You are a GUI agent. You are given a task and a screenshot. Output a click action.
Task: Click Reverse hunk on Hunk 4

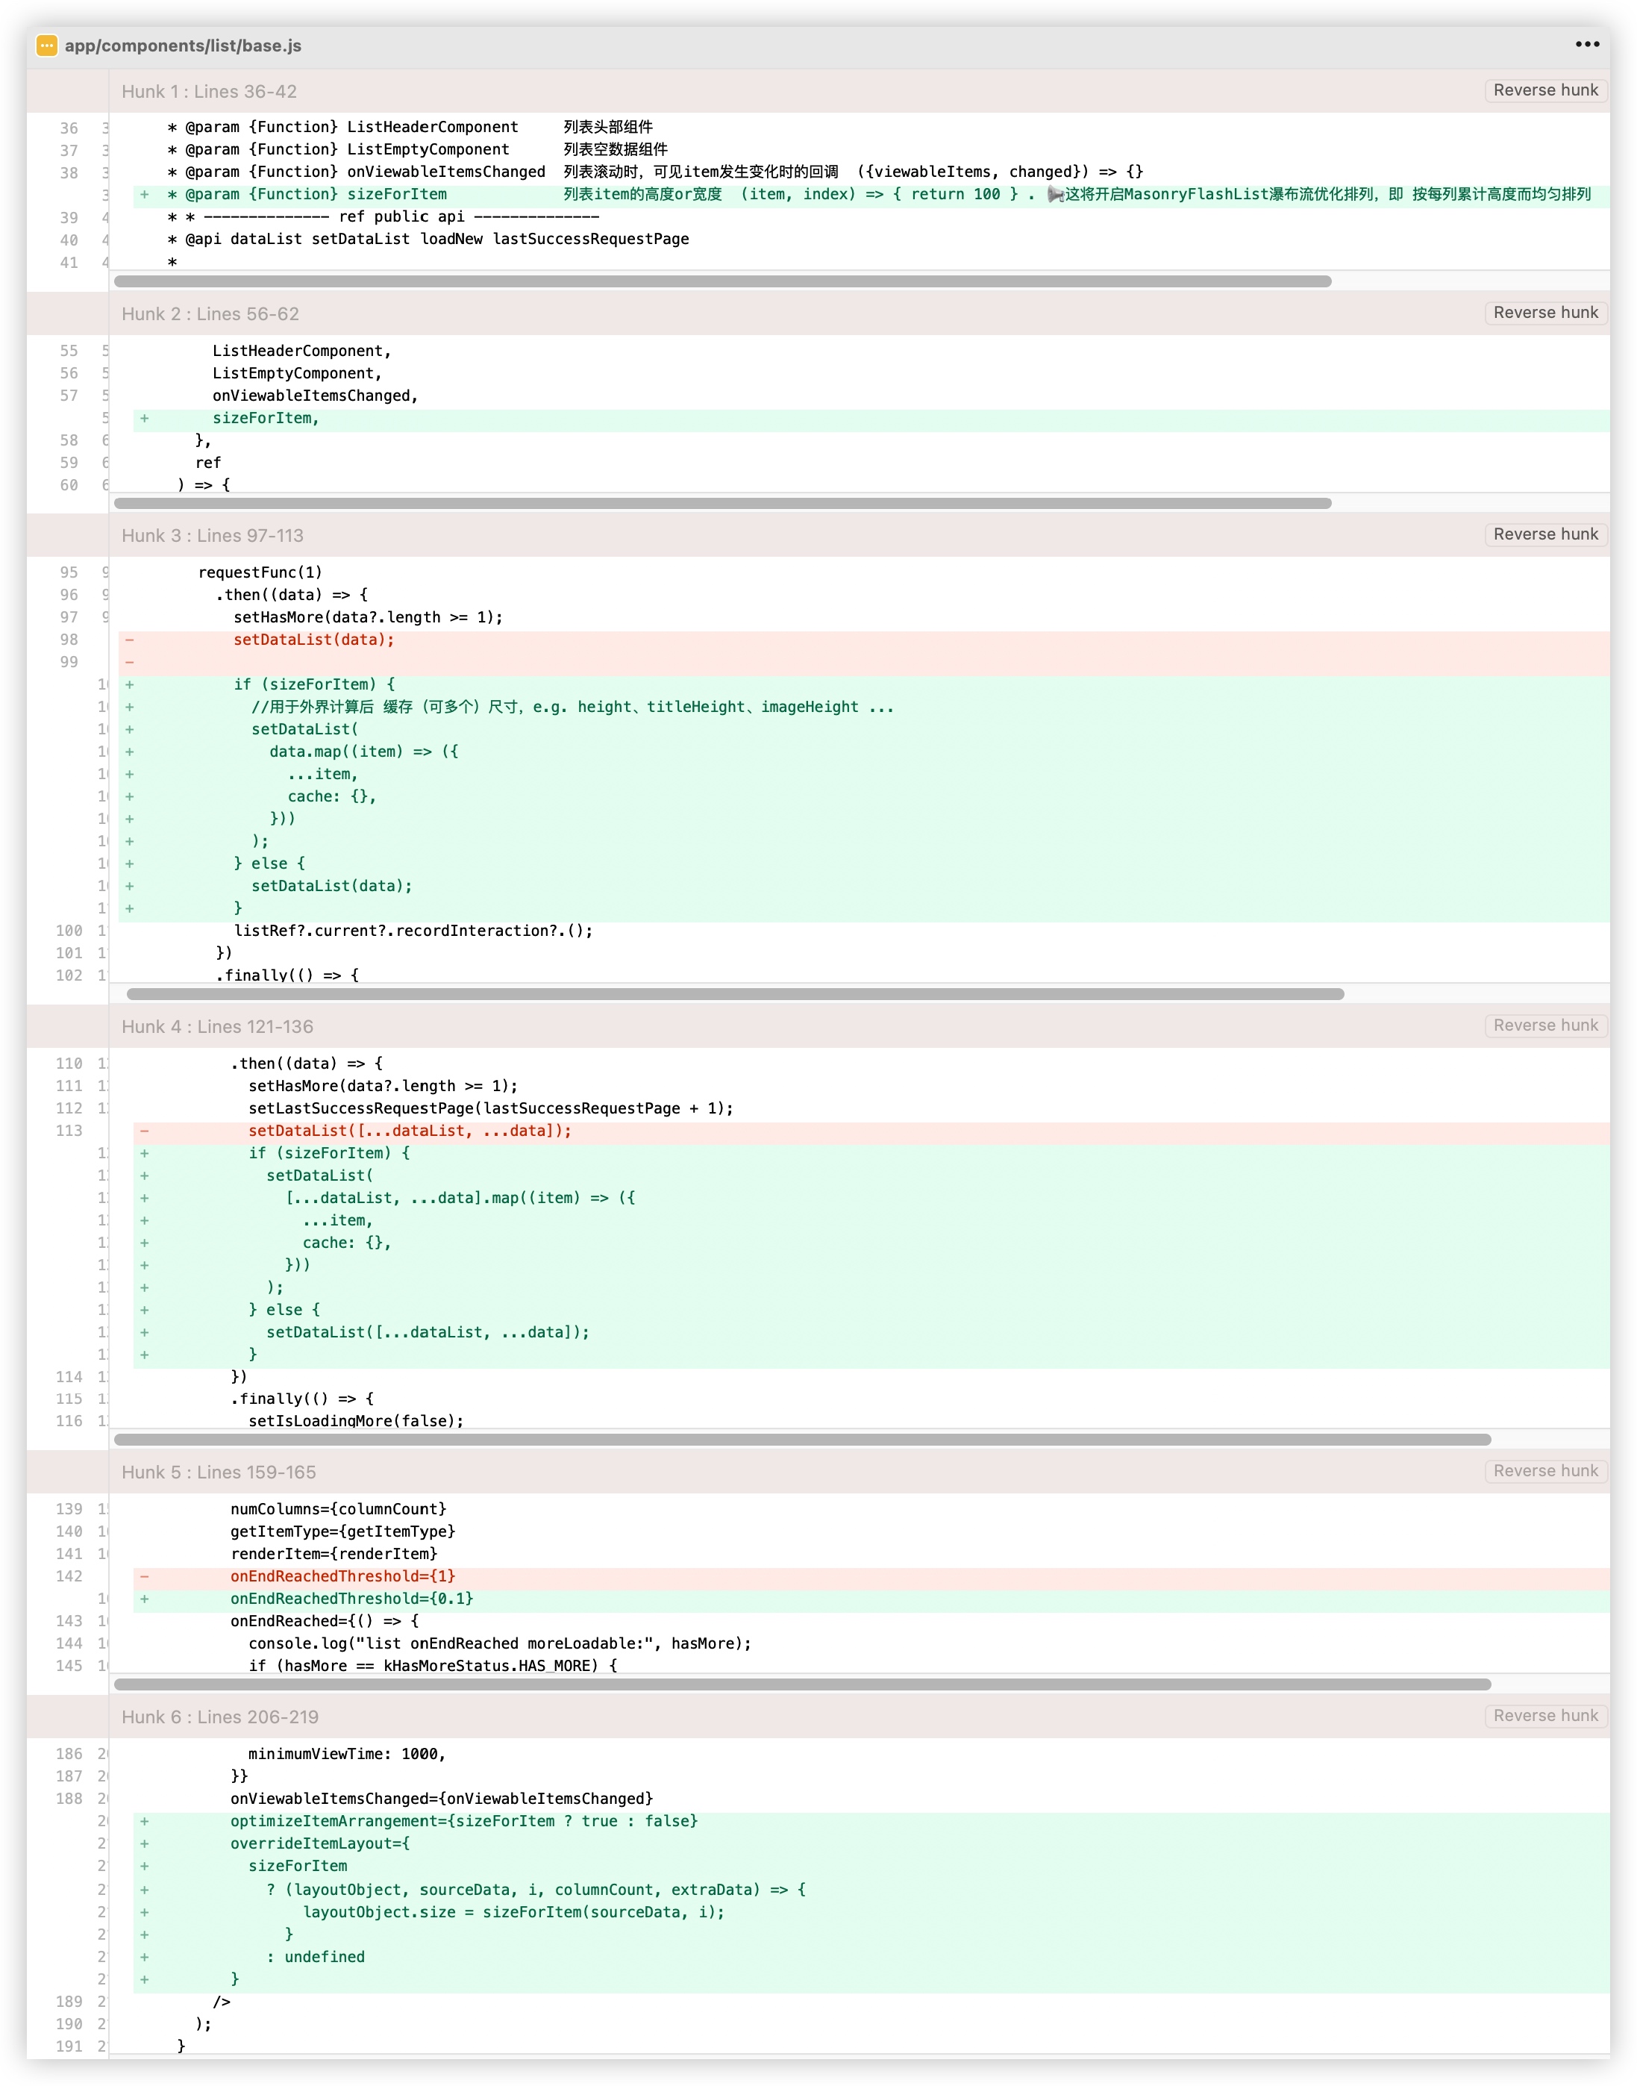[x=1545, y=1025]
